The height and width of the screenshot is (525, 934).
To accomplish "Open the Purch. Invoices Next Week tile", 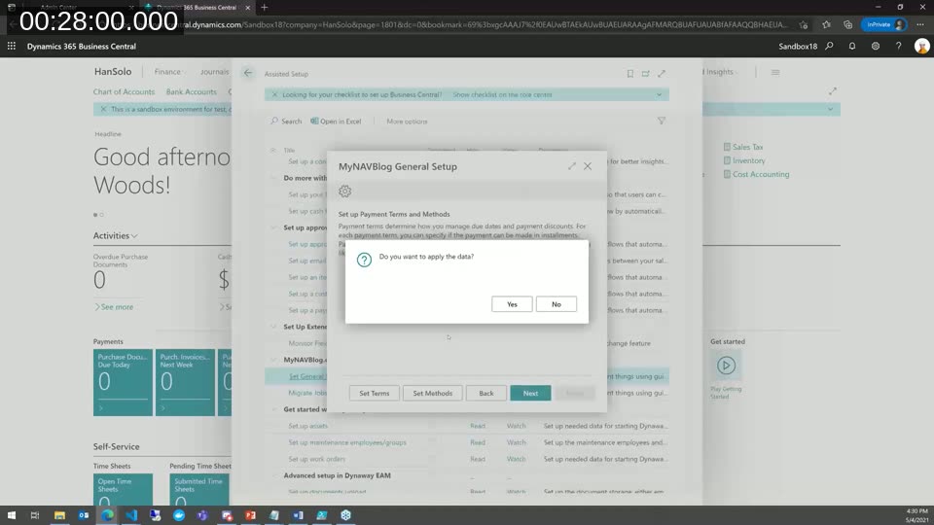I will [x=185, y=382].
